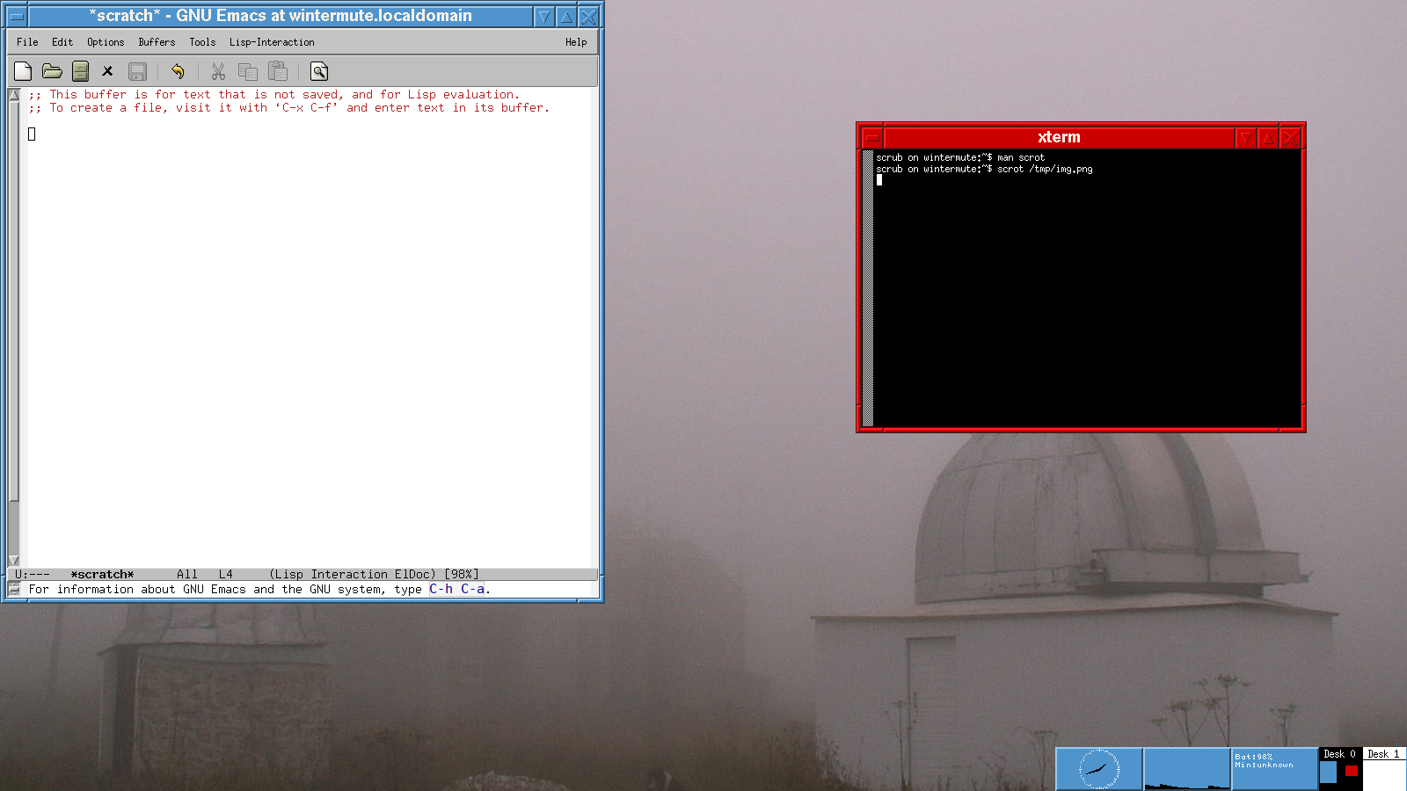Open the xterm window menu button
This screenshot has height=791, width=1407.
click(871, 137)
